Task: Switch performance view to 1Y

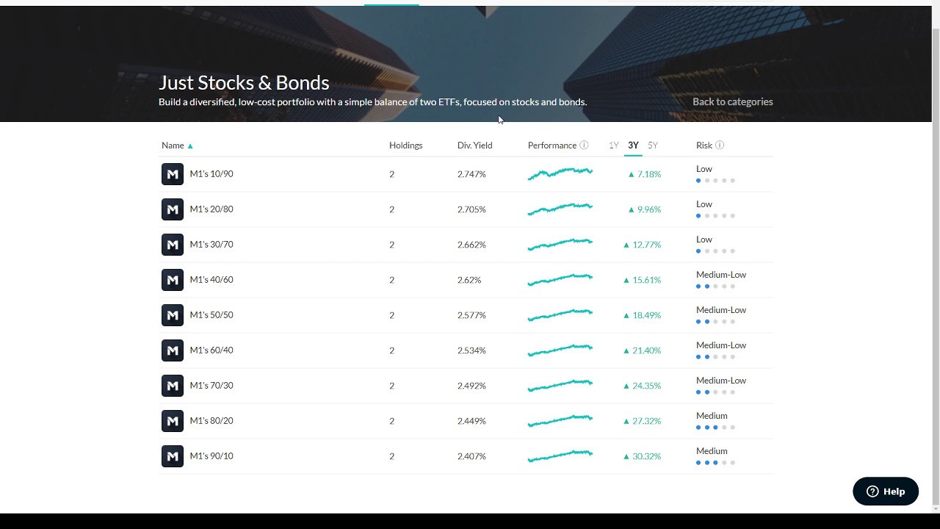Action: tap(614, 145)
